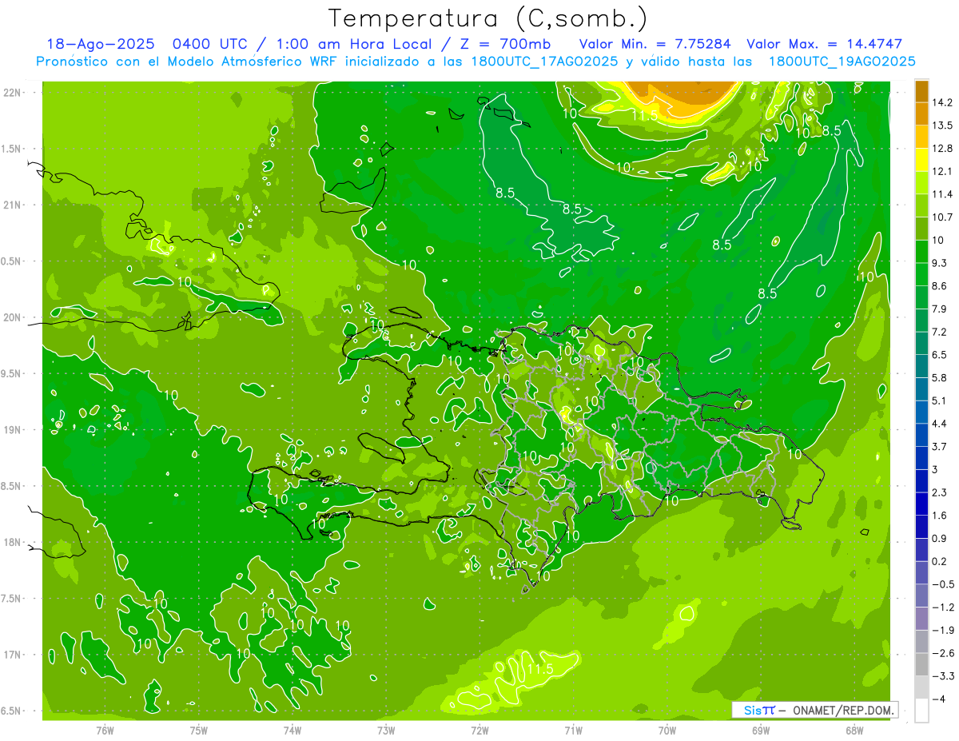Click the '14.2' color scale label
The height and width of the screenshot is (741, 959).
tap(943, 102)
